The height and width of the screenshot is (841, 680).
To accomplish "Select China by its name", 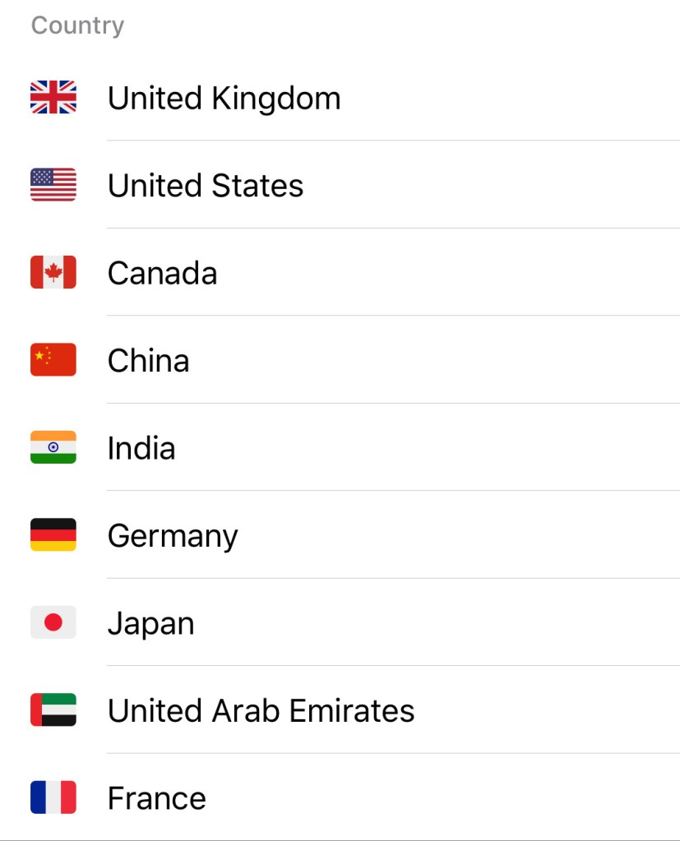I will [x=148, y=361].
